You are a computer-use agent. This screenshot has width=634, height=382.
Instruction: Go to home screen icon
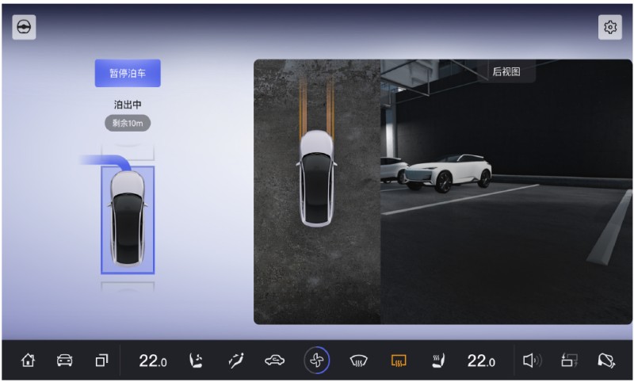click(x=28, y=360)
